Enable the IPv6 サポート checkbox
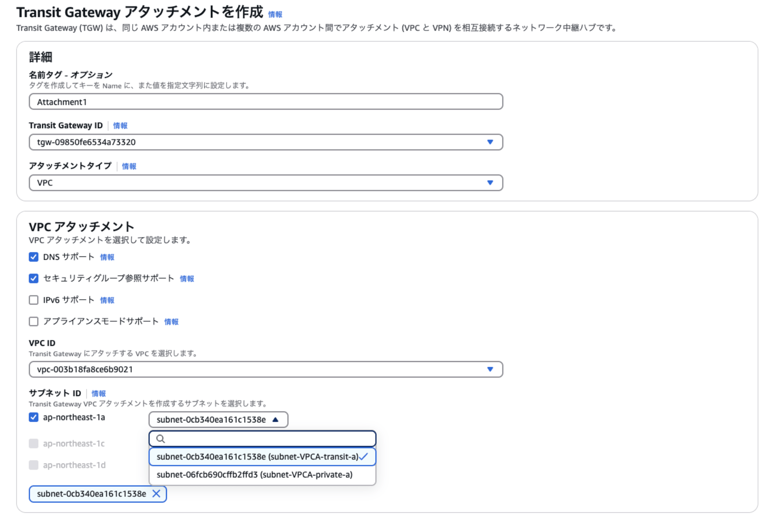The width and height of the screenshot is (765, 518). pos(34,300)
